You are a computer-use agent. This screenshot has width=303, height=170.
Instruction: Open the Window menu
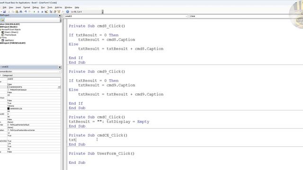tap(68, 8)
